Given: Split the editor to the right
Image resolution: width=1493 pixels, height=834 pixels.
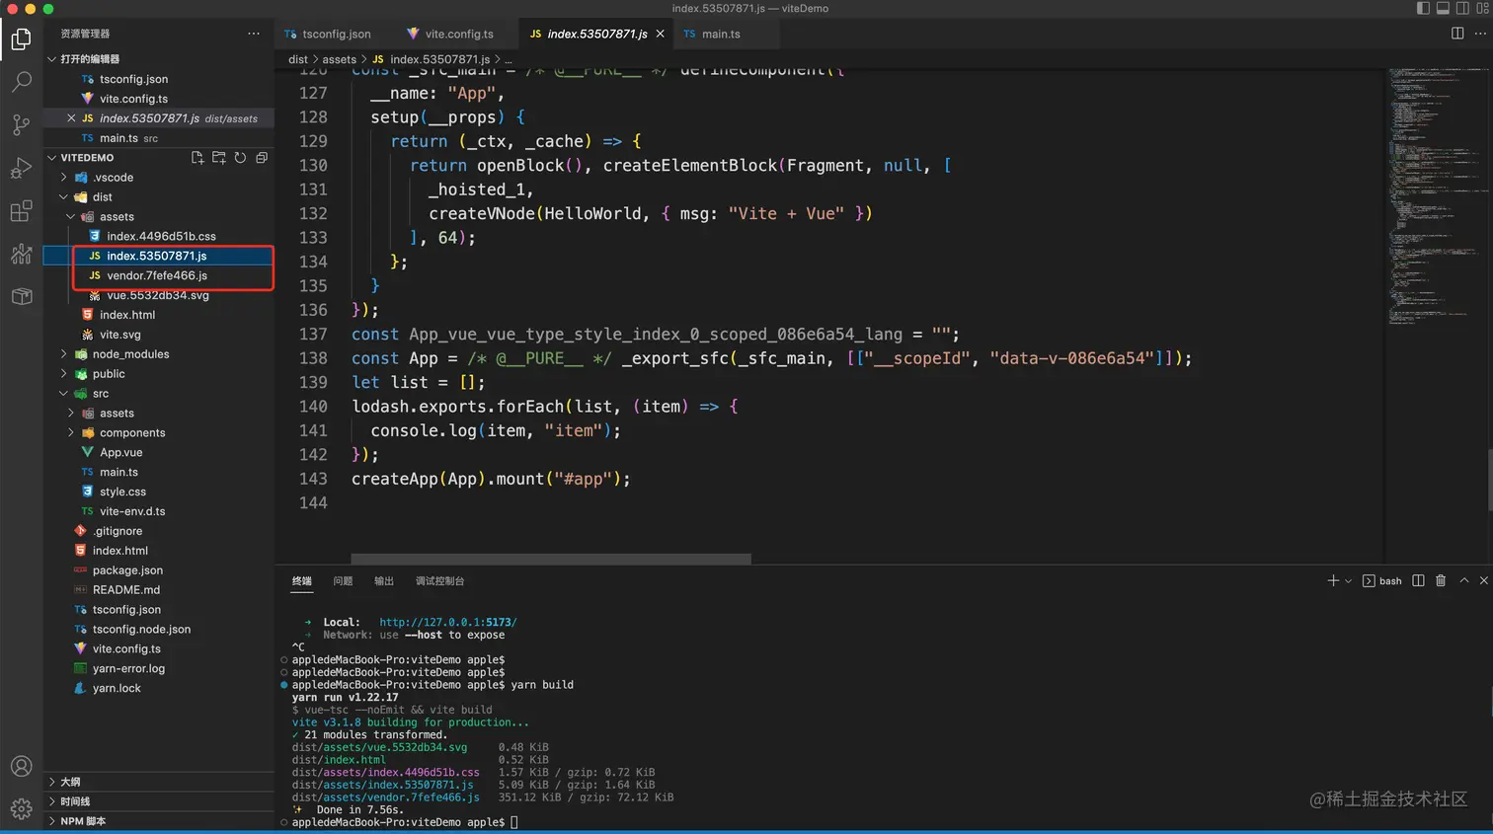Looking at the screenshot, I should point(1457,34).
